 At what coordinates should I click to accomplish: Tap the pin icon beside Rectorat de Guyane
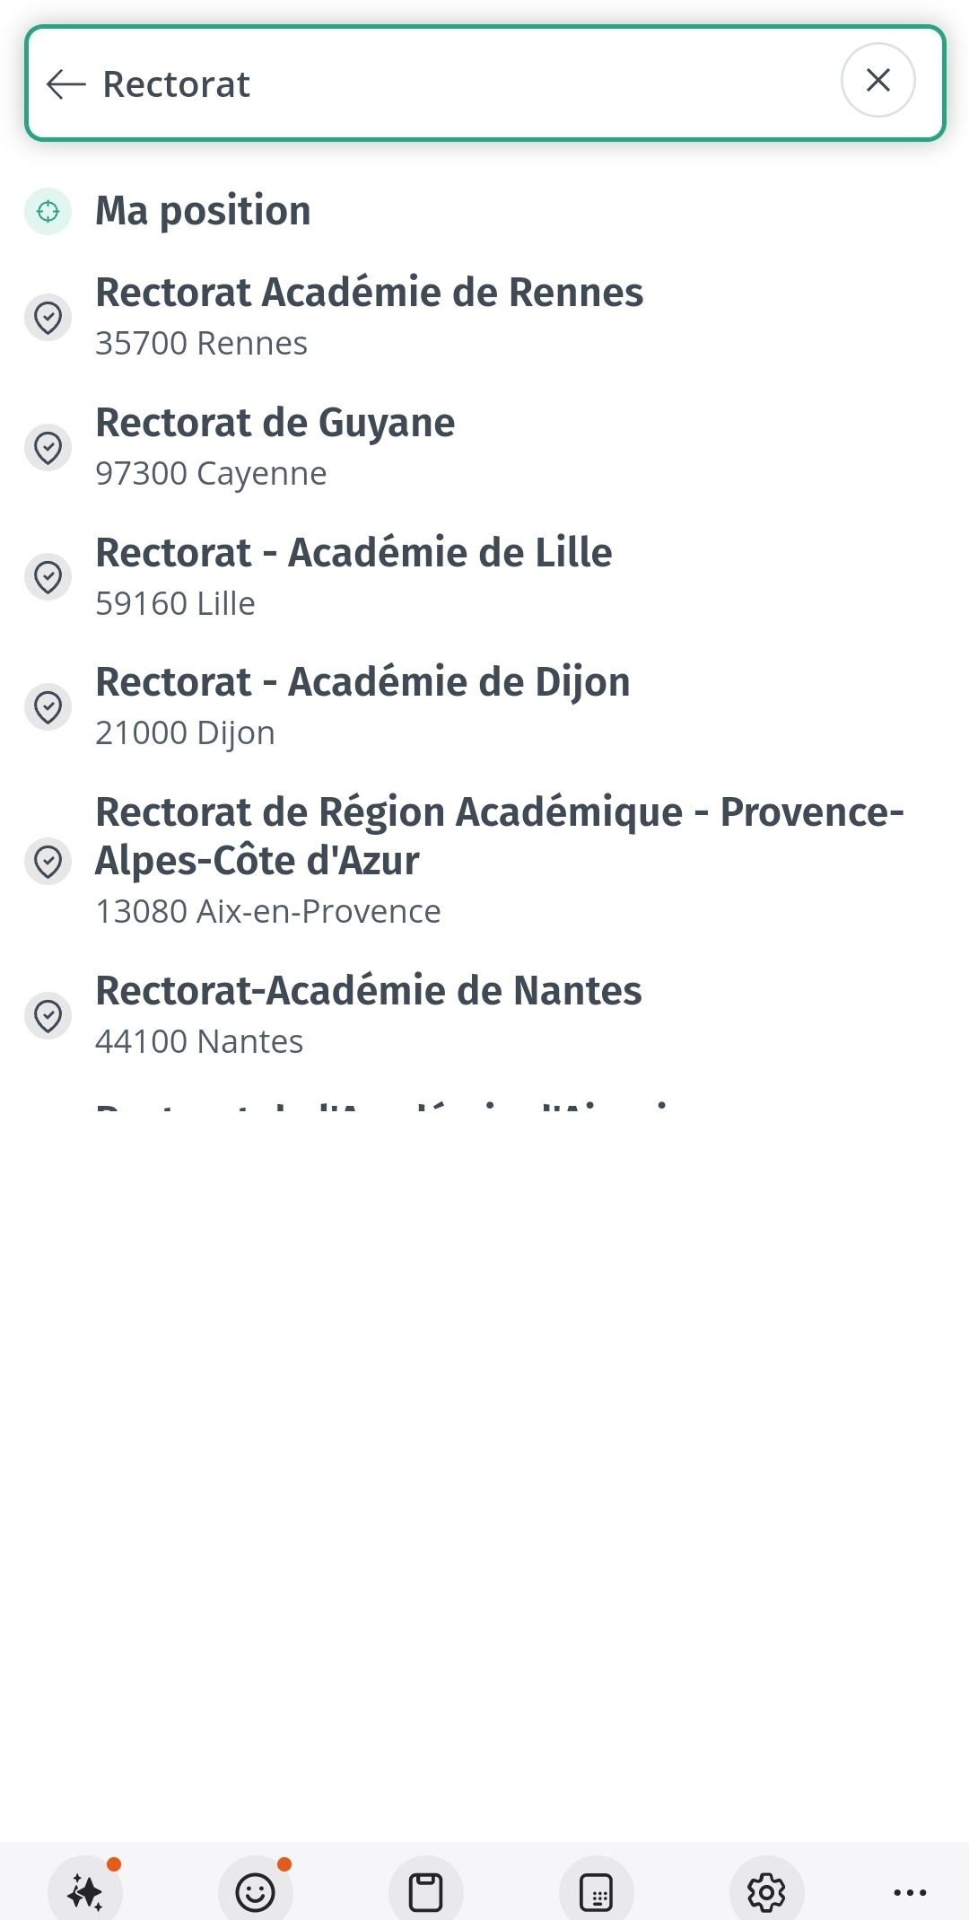point(48,447)
